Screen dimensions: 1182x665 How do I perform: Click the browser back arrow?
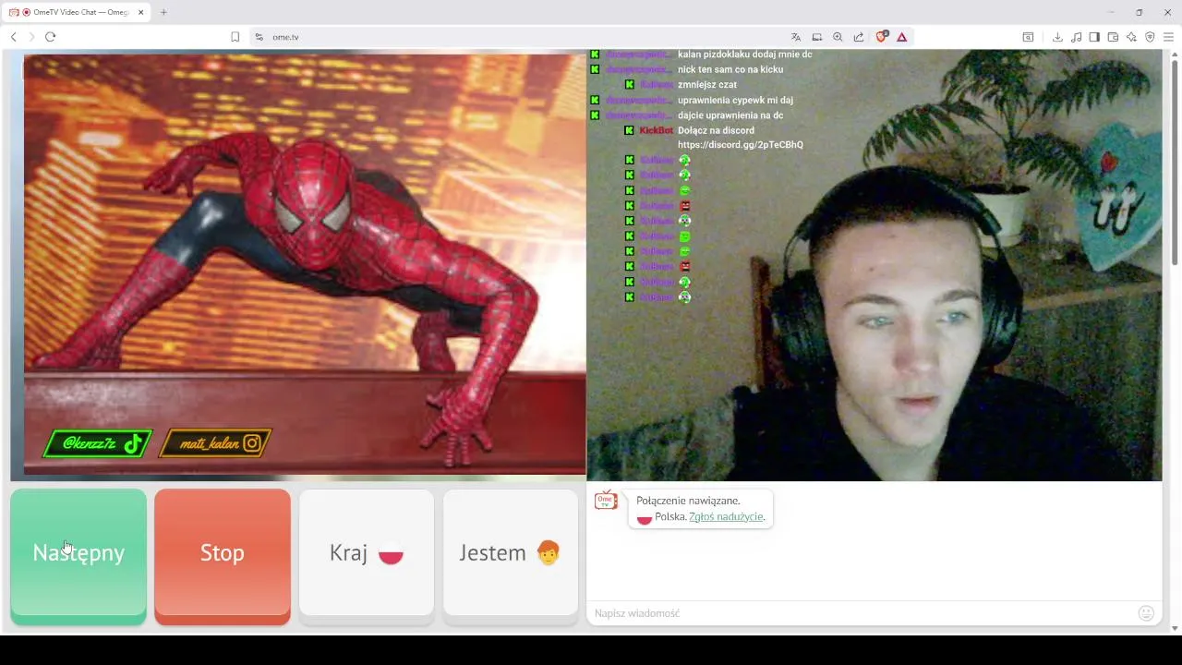[13, 37]
